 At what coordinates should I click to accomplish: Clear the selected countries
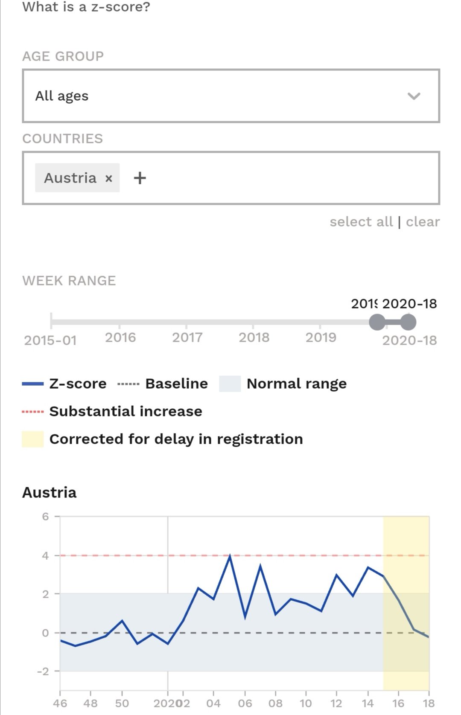coord(423,222)
